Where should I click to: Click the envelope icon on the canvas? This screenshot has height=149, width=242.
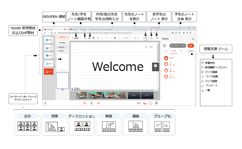(x=151, y=47)
